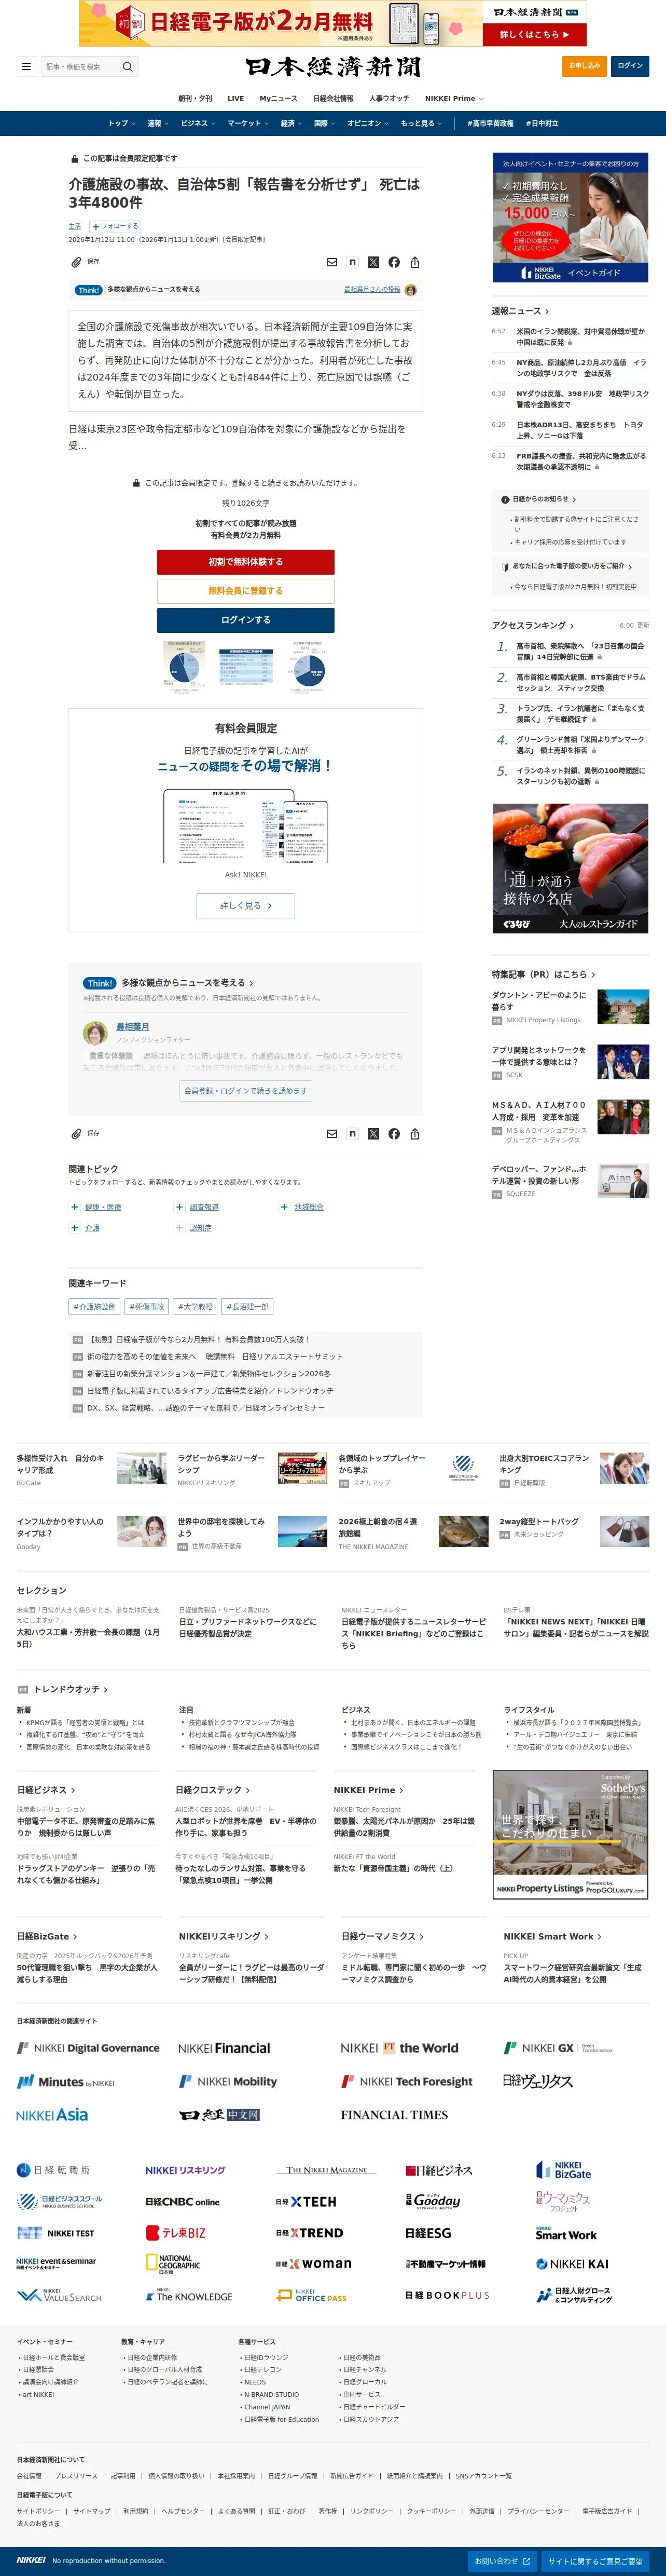The image size is (666, 2576).
Task: Open Myニュース in the header menu
Action: pyautogui.click(x=279, y=99)
